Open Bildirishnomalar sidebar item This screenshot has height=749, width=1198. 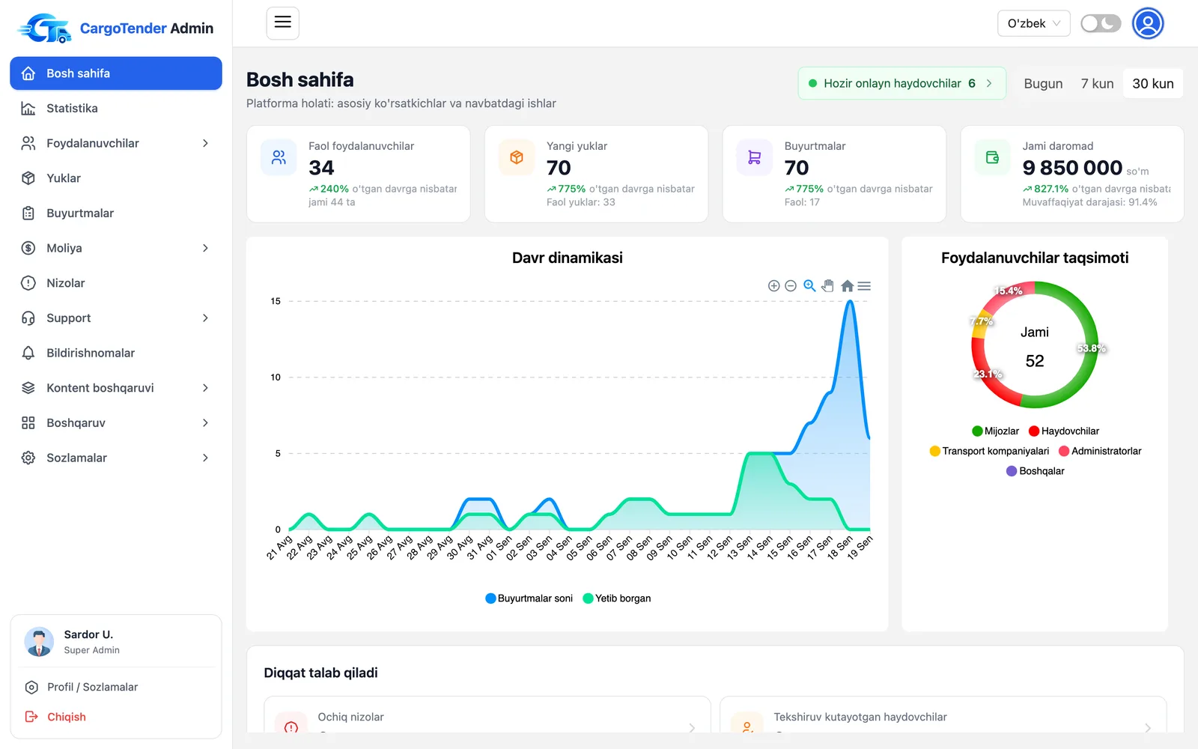(x=116, y=353)
